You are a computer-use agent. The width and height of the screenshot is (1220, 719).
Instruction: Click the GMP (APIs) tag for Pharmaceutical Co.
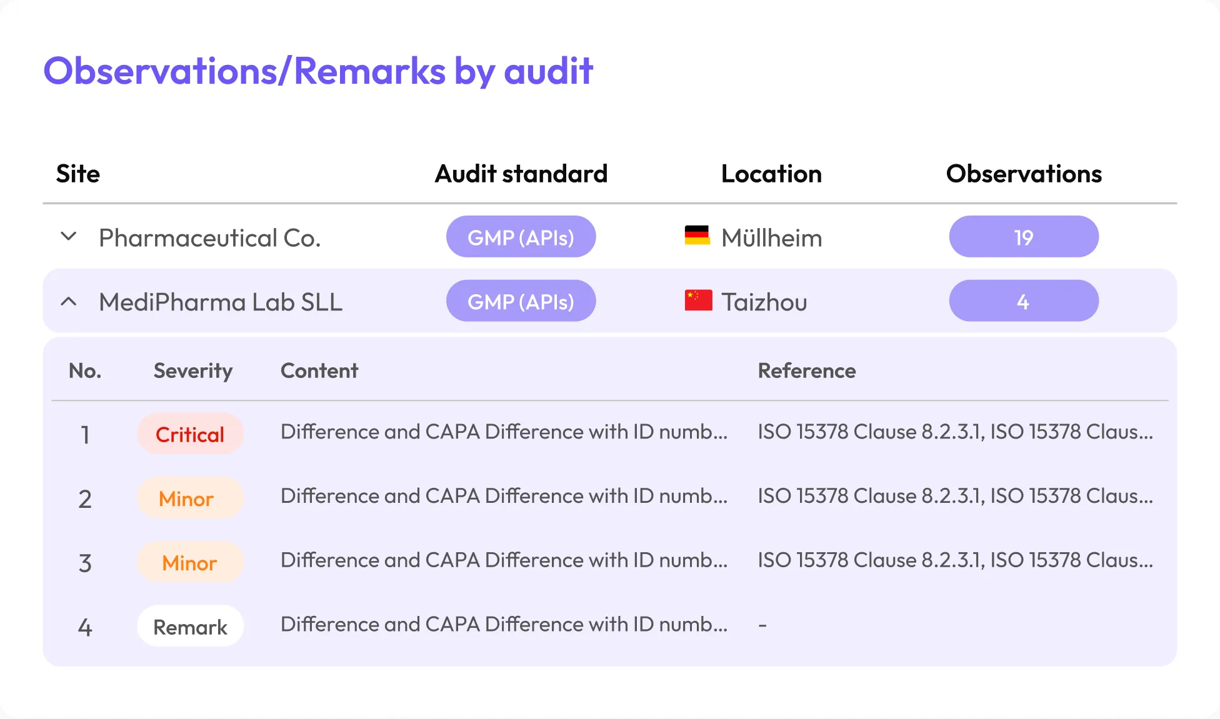point(521,237)
